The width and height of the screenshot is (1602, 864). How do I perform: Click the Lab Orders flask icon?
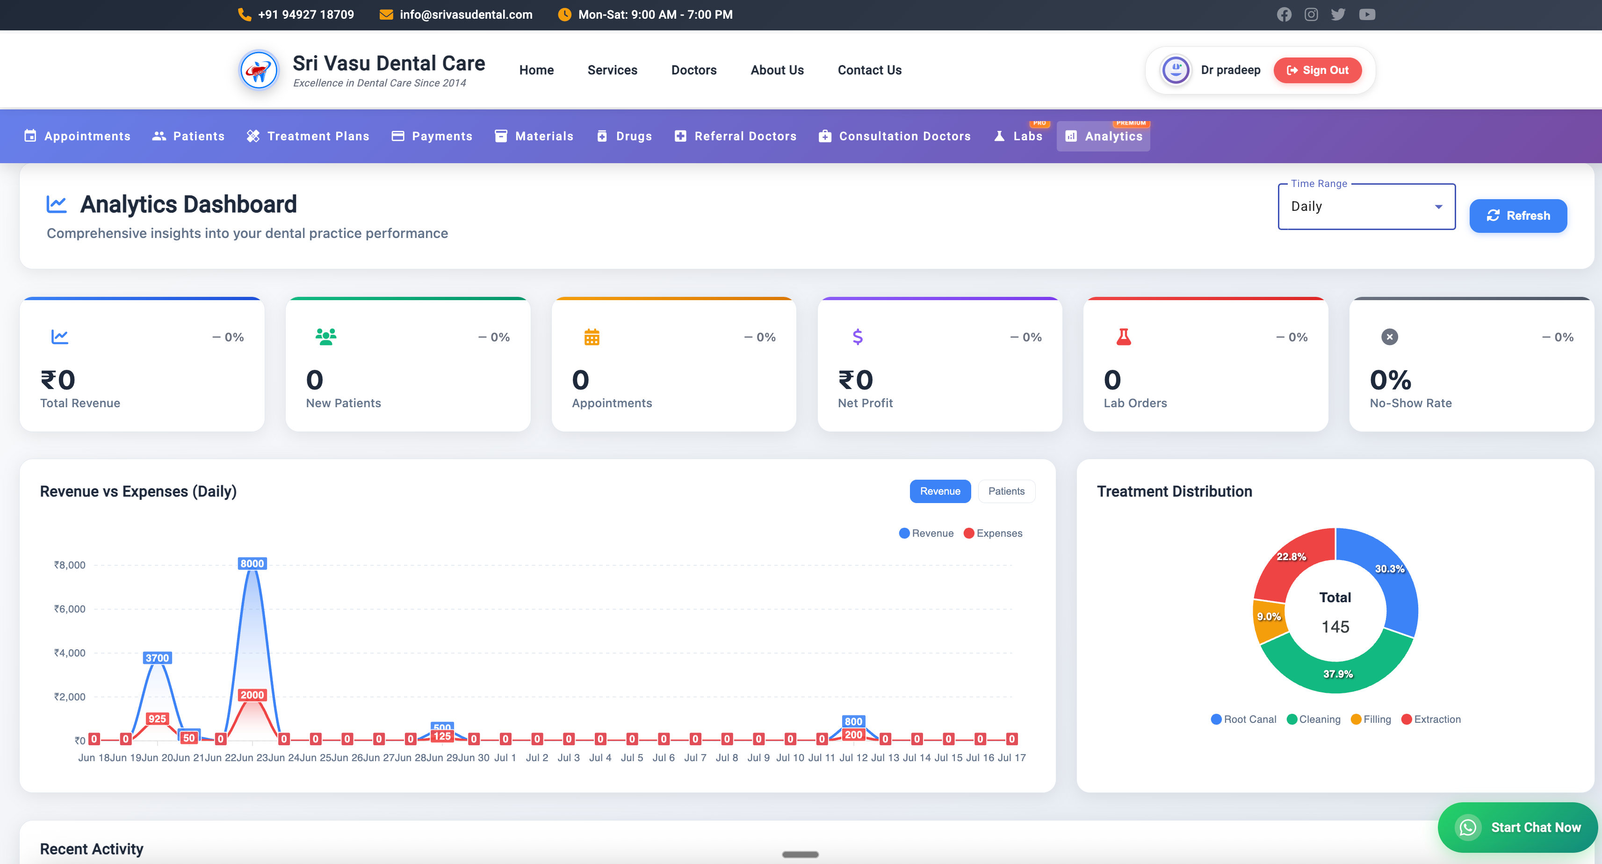coord(1123,337)
